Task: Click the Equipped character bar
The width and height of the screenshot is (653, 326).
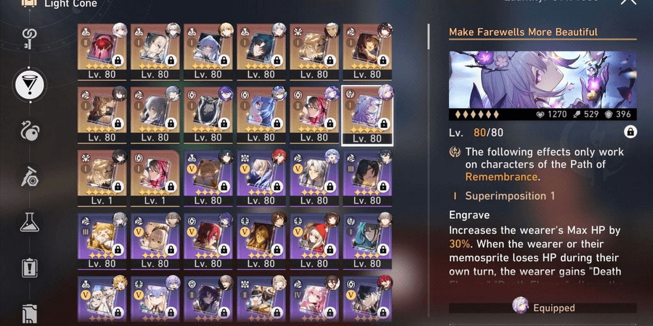Action: click(542, 308)
